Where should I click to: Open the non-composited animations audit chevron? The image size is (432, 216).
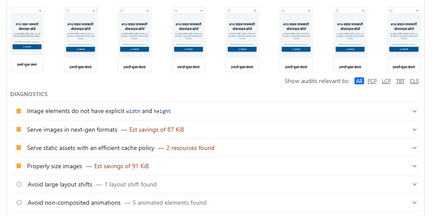[415, 203]
